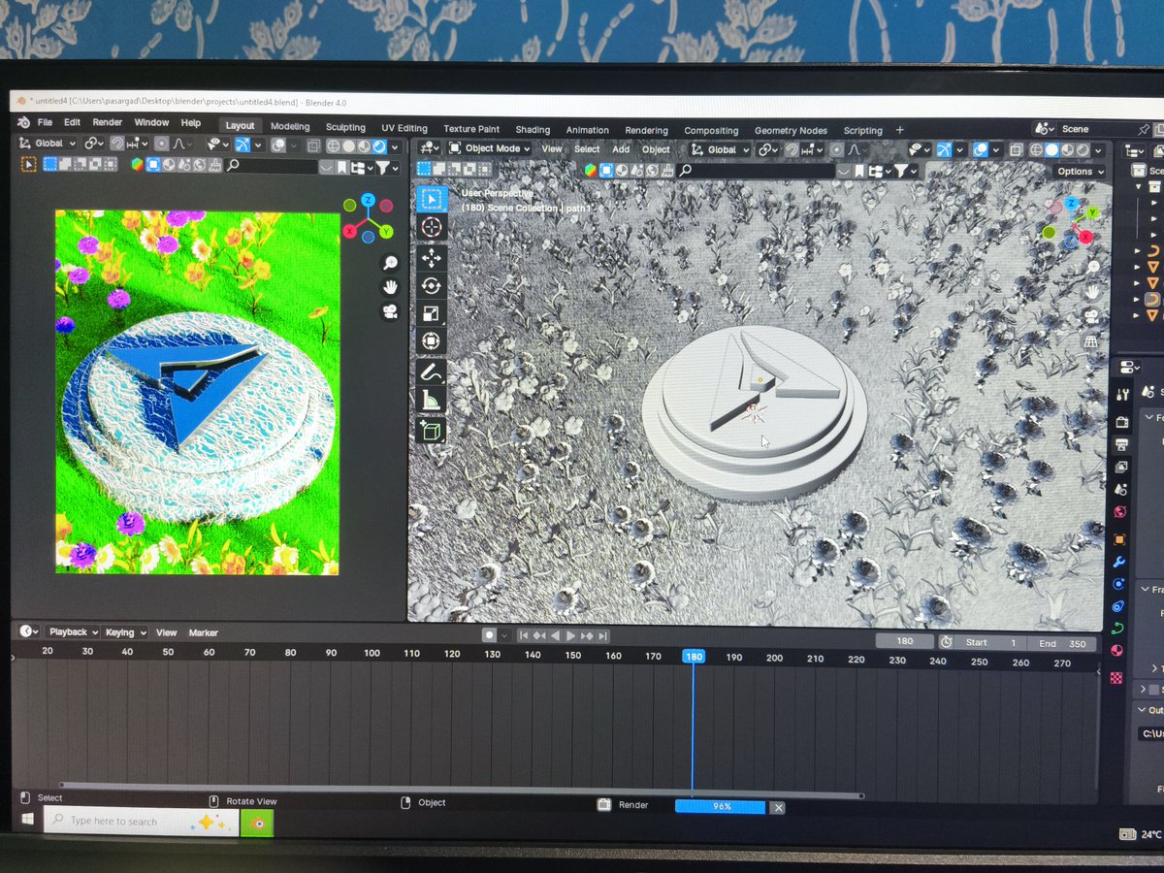Viewport: 1164px width, 873px height.
Task: Toggle camera view in the rendered preview viewport
Action: pos(390,311)
